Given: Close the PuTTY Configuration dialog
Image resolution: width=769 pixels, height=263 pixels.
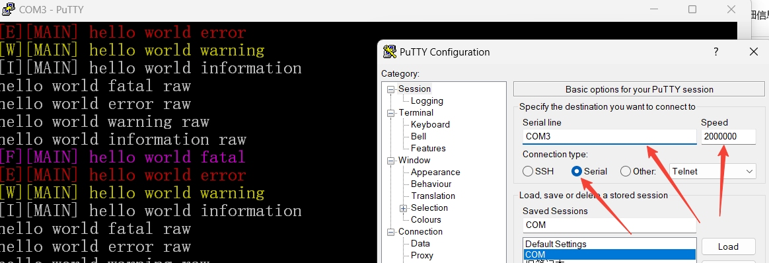Looking at the screenshot, I should point(754,52).
